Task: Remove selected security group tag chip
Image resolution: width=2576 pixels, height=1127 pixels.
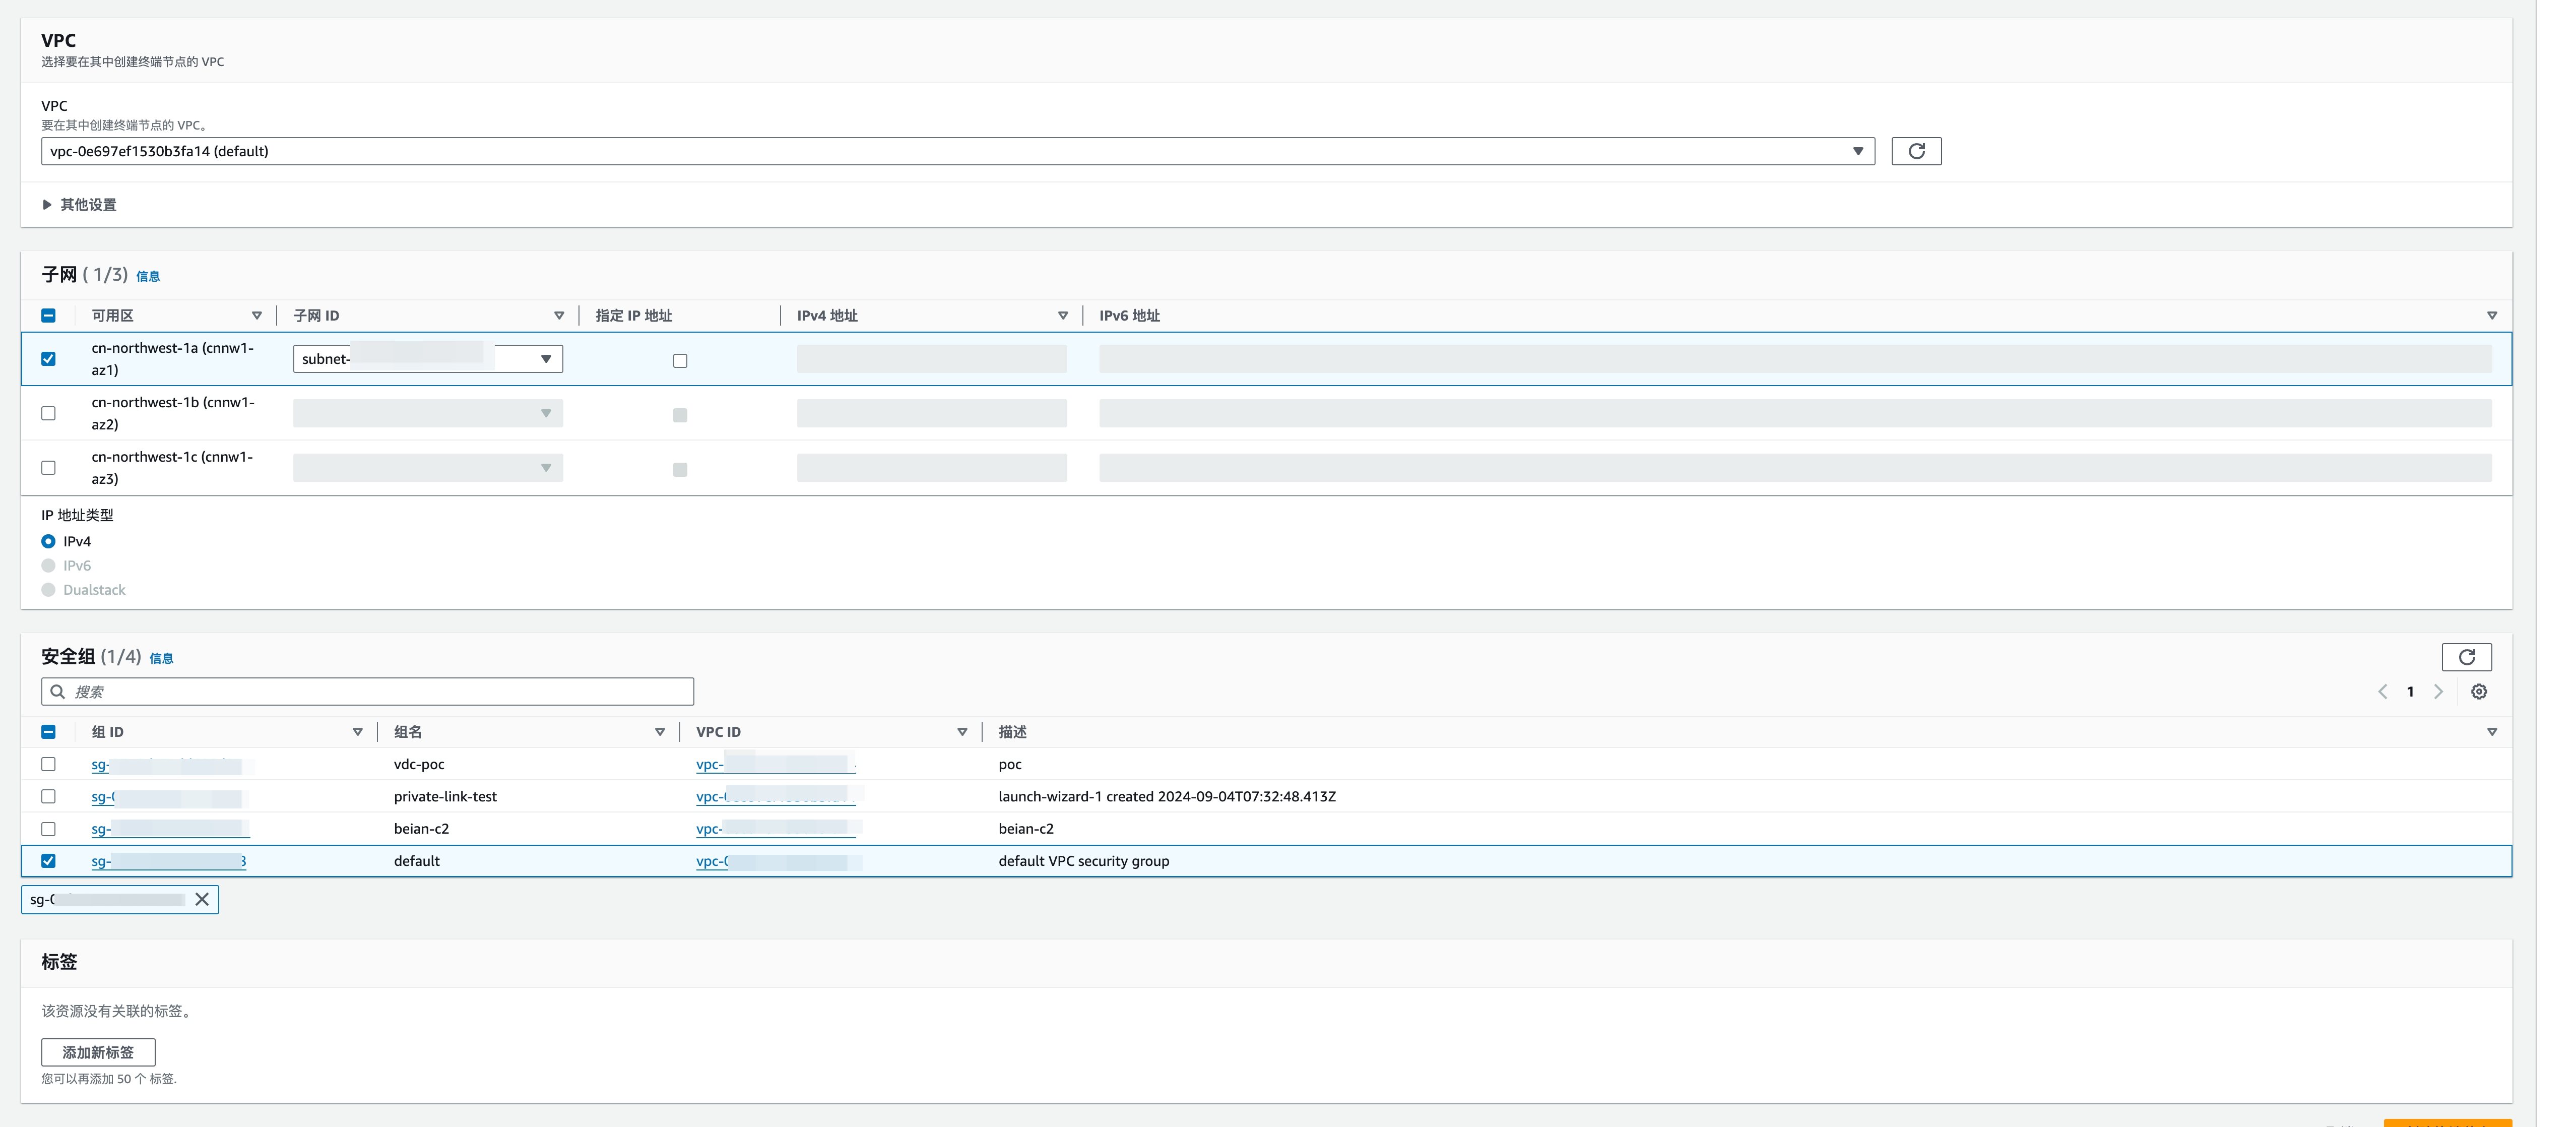Action: [x=202, y=899]
